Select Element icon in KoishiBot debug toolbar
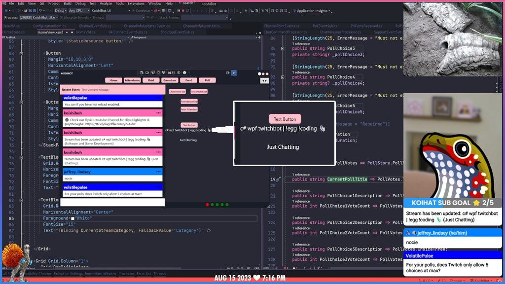The image size is (505, 284). 153,72
